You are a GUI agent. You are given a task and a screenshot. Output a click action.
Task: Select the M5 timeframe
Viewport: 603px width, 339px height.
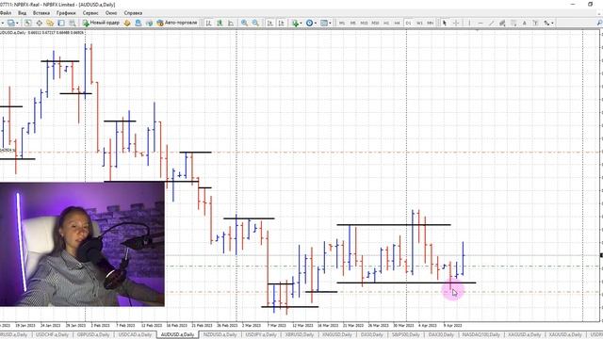[x=353, y=23]
